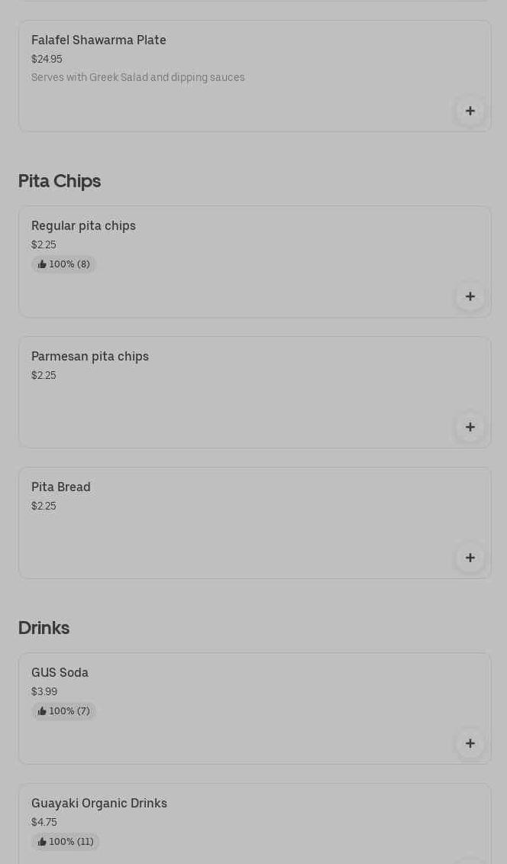
Task: Click the $3.99 GUS Soda price
Action: click(x=44, y=691)
